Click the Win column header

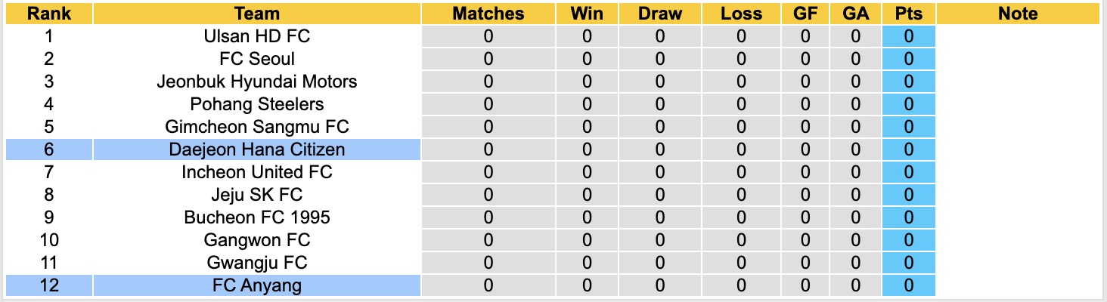[x=588, y=14]
